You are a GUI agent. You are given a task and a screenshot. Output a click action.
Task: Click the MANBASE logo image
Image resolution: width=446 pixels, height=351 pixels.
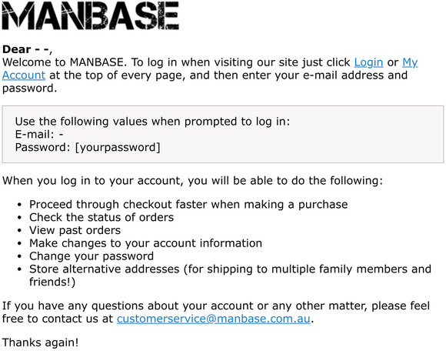coord(91,15)
